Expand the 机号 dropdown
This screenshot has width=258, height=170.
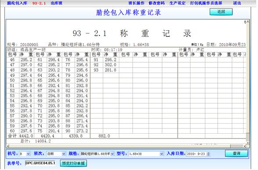click(x=28, y=154)
